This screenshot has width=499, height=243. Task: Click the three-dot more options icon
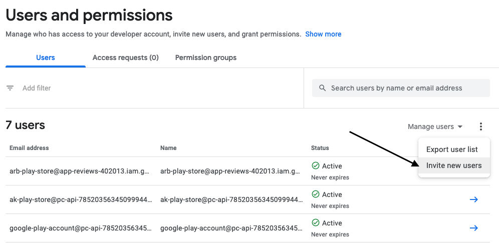coord(481,126)
